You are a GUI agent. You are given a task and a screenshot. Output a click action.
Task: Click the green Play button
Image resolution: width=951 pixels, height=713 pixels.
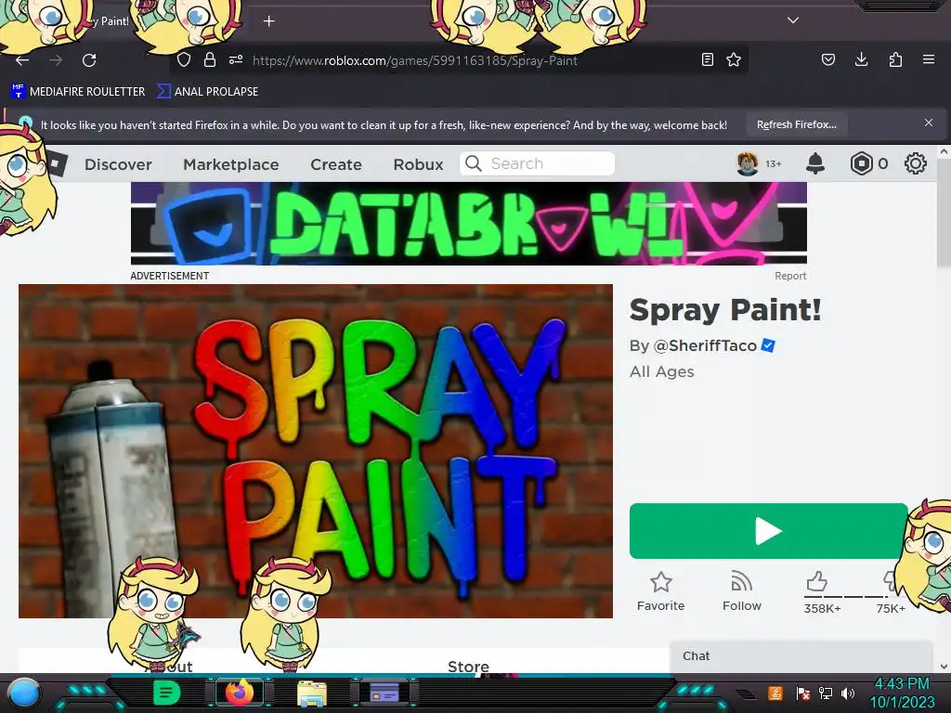(x=768, y=531)
